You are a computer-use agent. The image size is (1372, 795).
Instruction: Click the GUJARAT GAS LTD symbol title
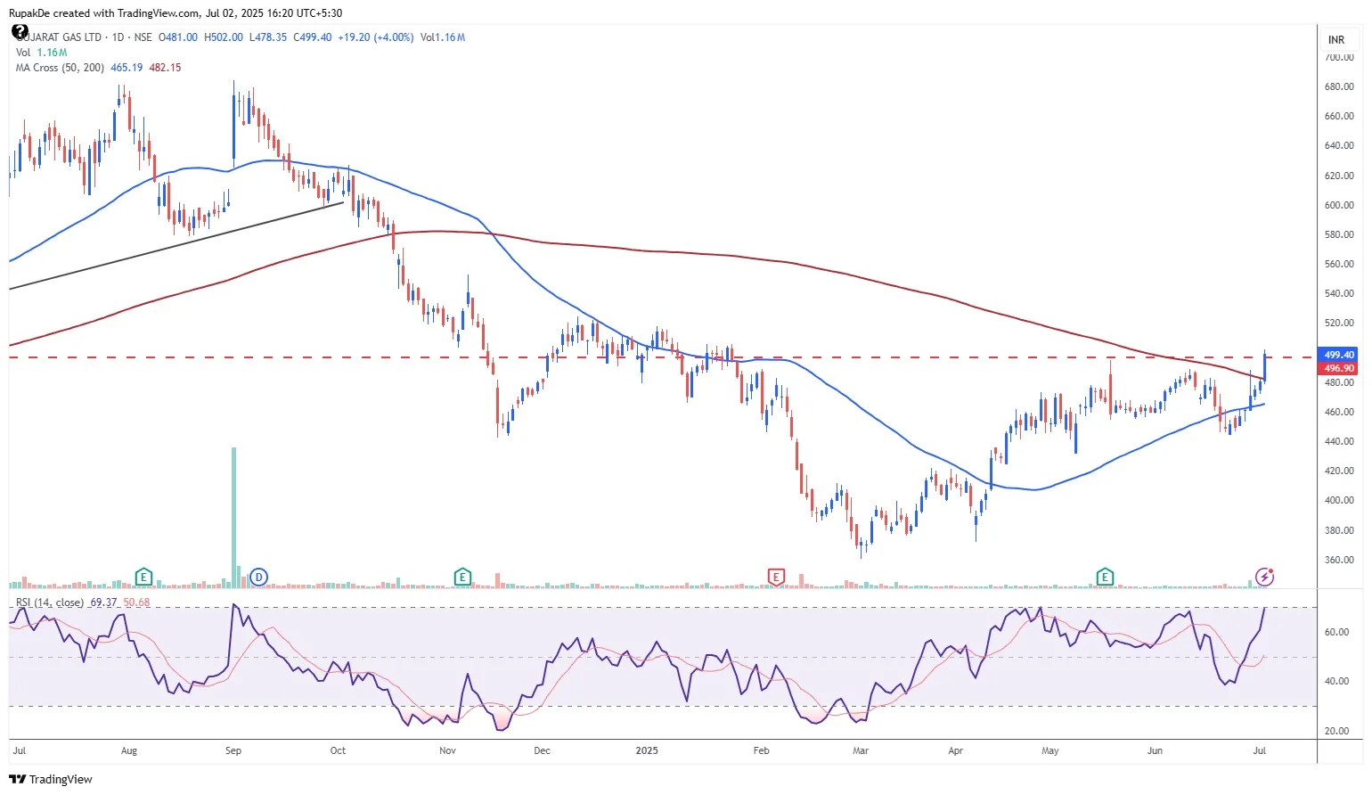click(59, 37)
